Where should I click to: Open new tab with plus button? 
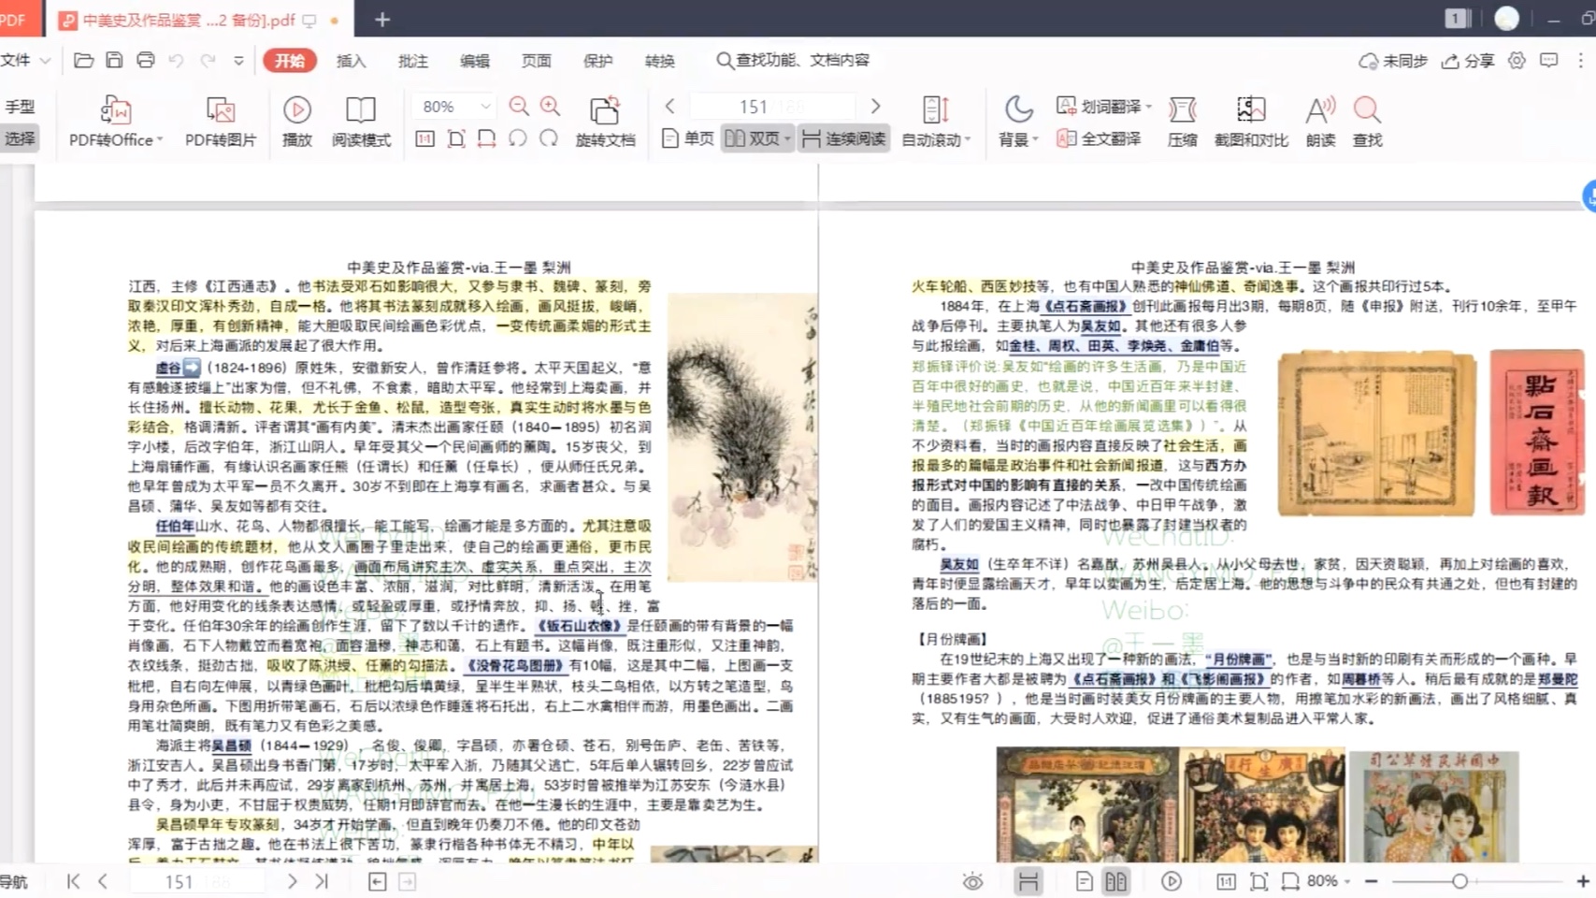[381, 20]
